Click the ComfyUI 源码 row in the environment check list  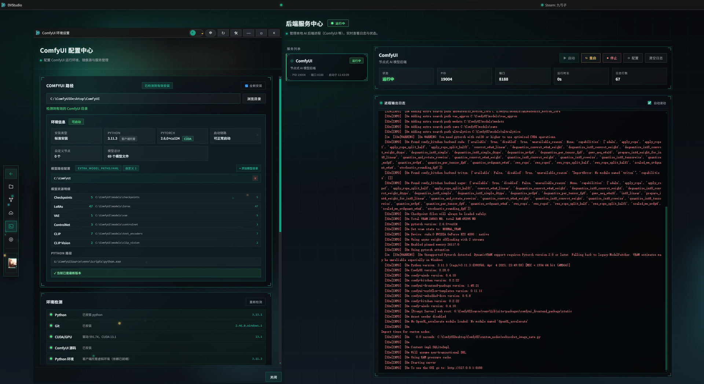(156, 348)
